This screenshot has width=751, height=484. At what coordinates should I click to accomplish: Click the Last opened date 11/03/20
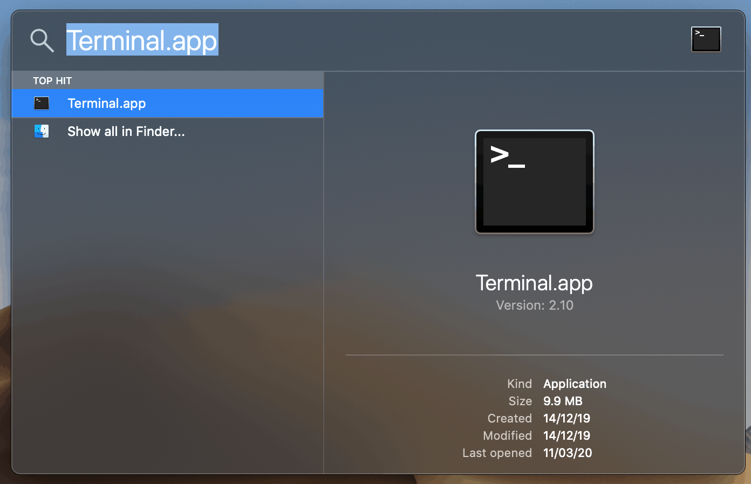[568, 453]
